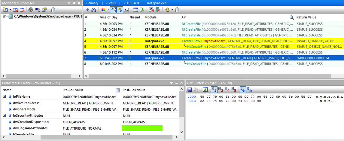The image size is (344, 141).
Task: Click the colored squares highlight icon
Action: pos(103,10)
